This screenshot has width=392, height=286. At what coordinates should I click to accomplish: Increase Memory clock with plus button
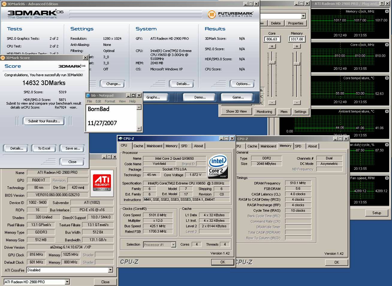pos(297,46)
